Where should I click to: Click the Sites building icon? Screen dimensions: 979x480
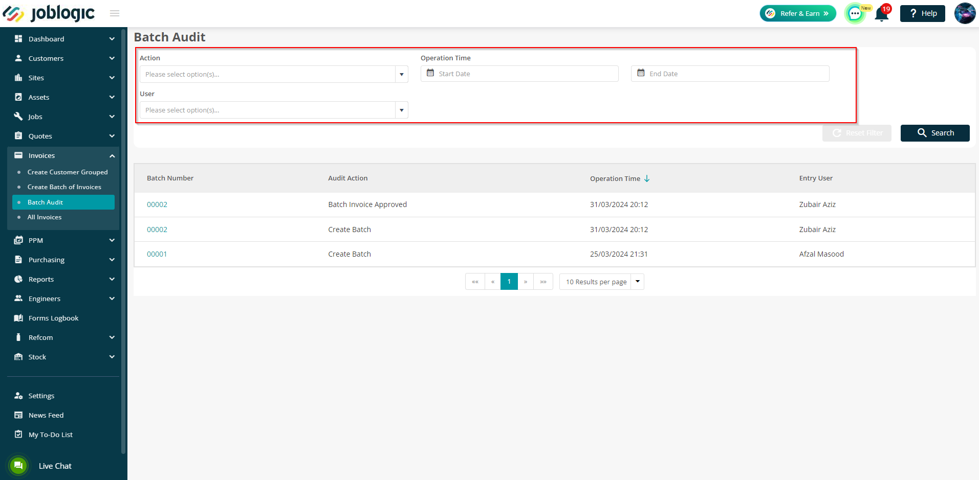coord(18,78)
